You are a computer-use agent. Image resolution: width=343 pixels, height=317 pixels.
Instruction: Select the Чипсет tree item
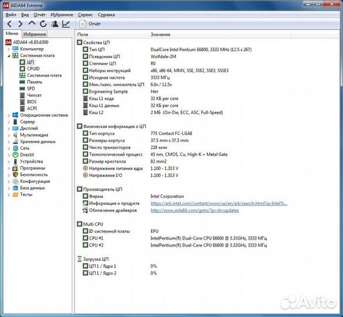[x=34, y=95]
